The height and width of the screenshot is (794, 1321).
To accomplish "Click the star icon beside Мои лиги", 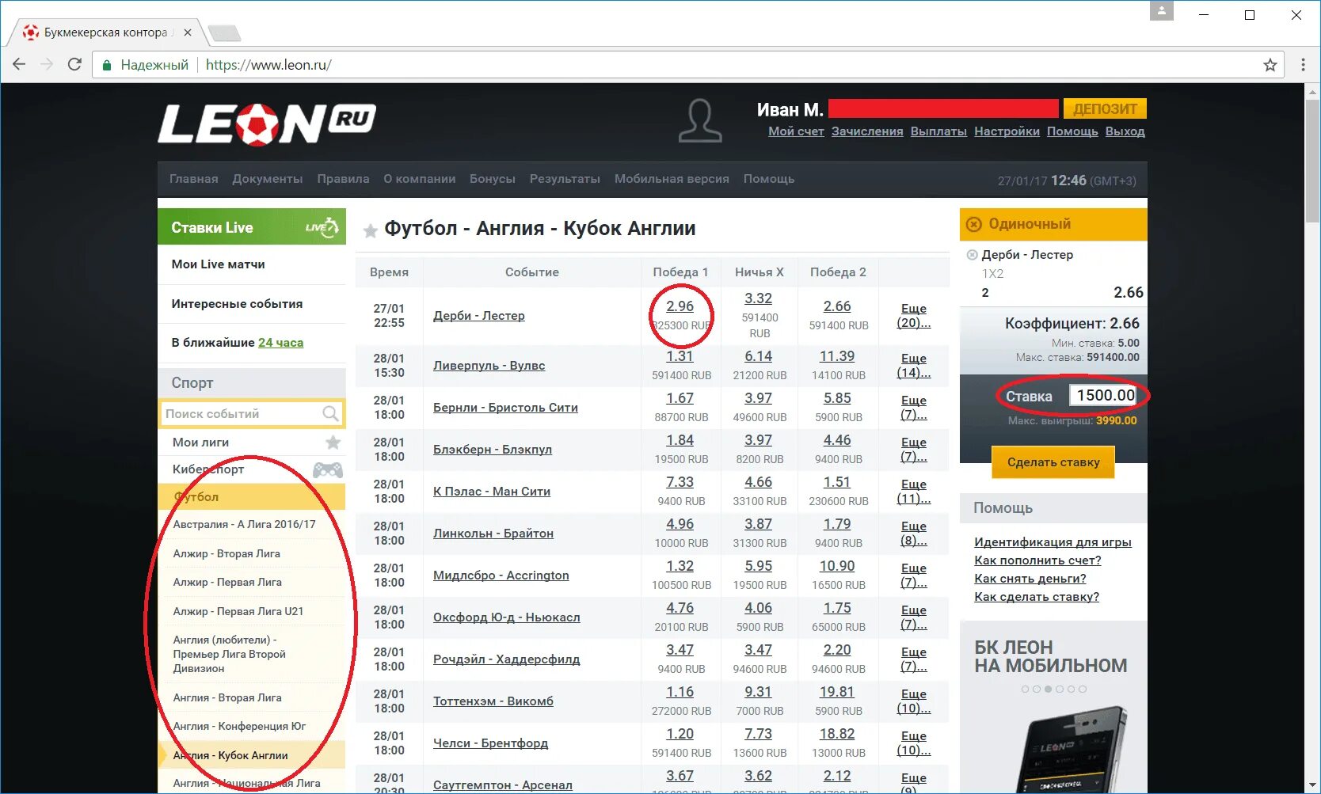I will [333, 442].
